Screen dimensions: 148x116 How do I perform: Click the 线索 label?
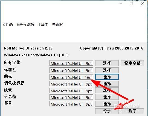(x=8, y=90)
